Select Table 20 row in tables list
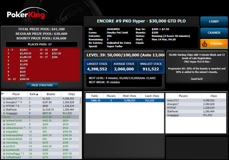Viewport: 229px width, 160px height. point(125,100)
